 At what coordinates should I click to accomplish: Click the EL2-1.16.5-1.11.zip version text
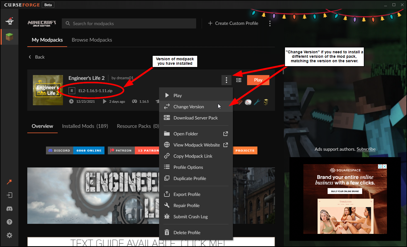coord(95,91)
